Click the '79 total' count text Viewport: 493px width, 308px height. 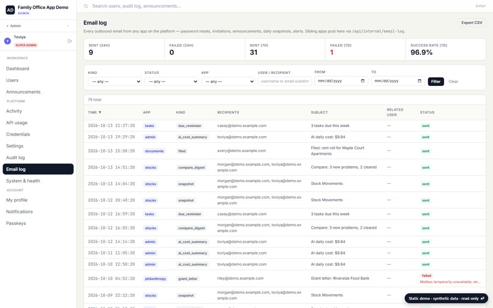click(x=94, y=100)
